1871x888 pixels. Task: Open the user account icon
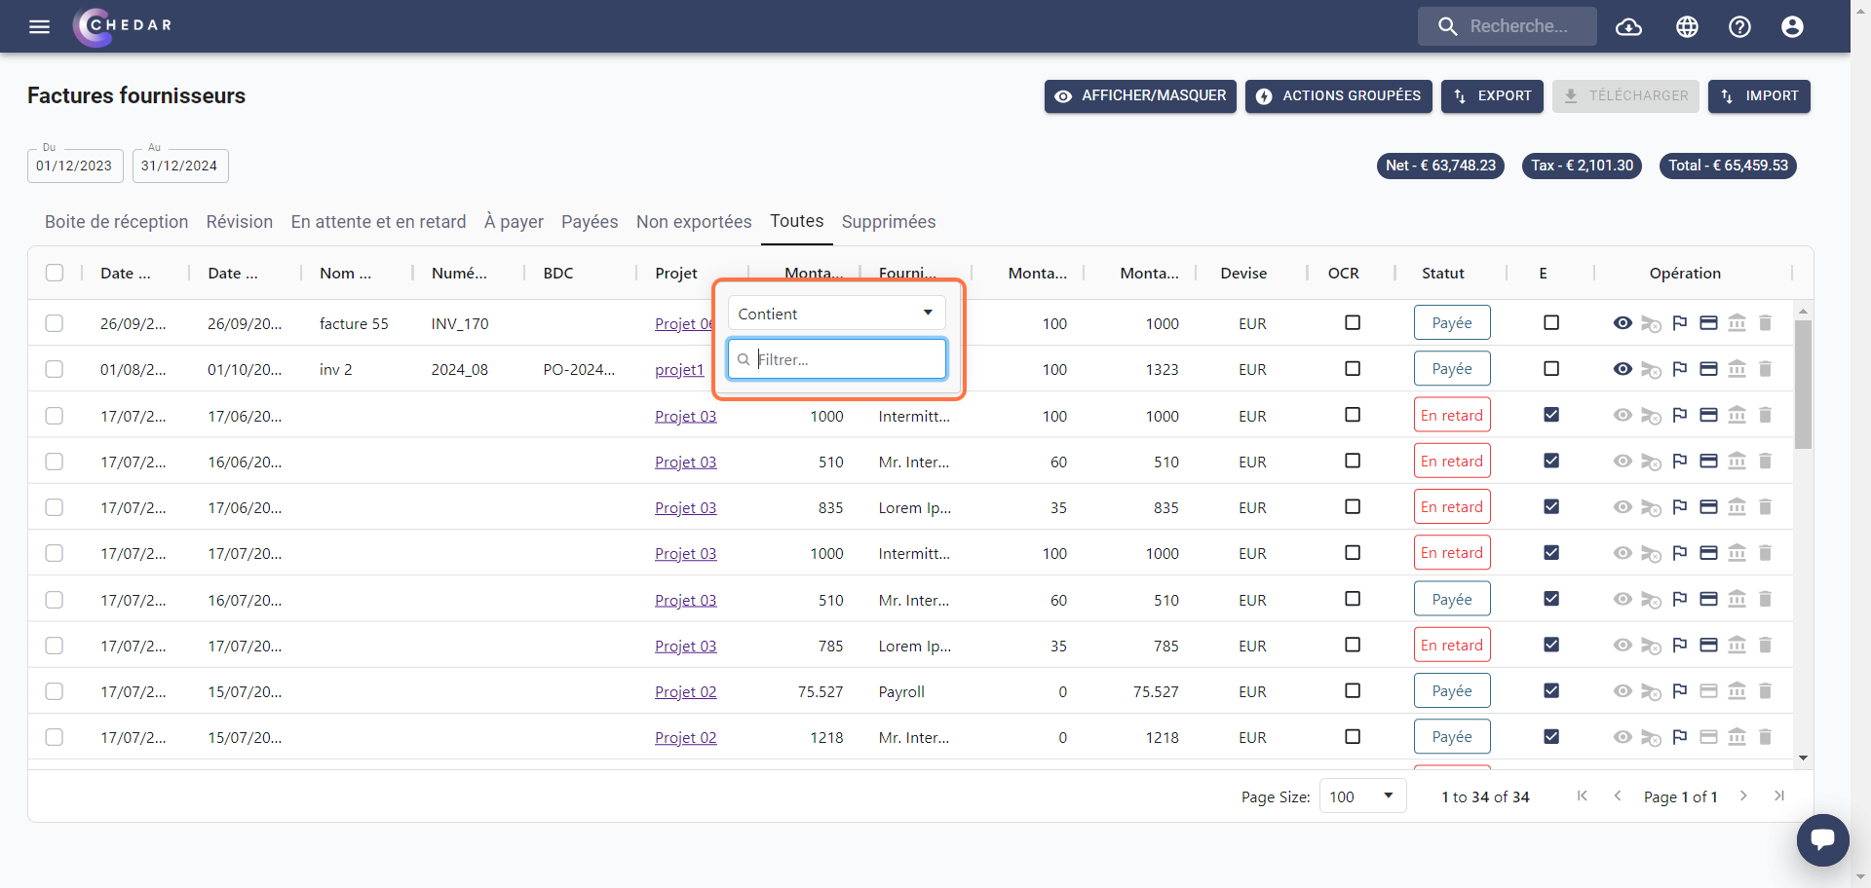[1792, 26]
